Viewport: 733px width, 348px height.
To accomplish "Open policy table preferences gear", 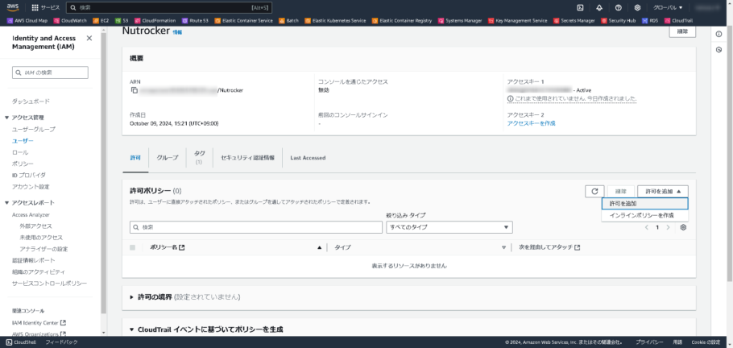I will [683, 227].
